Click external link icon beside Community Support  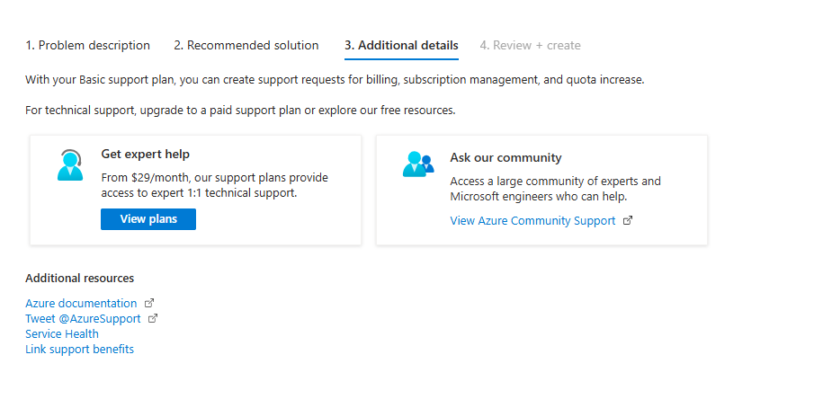628,220
